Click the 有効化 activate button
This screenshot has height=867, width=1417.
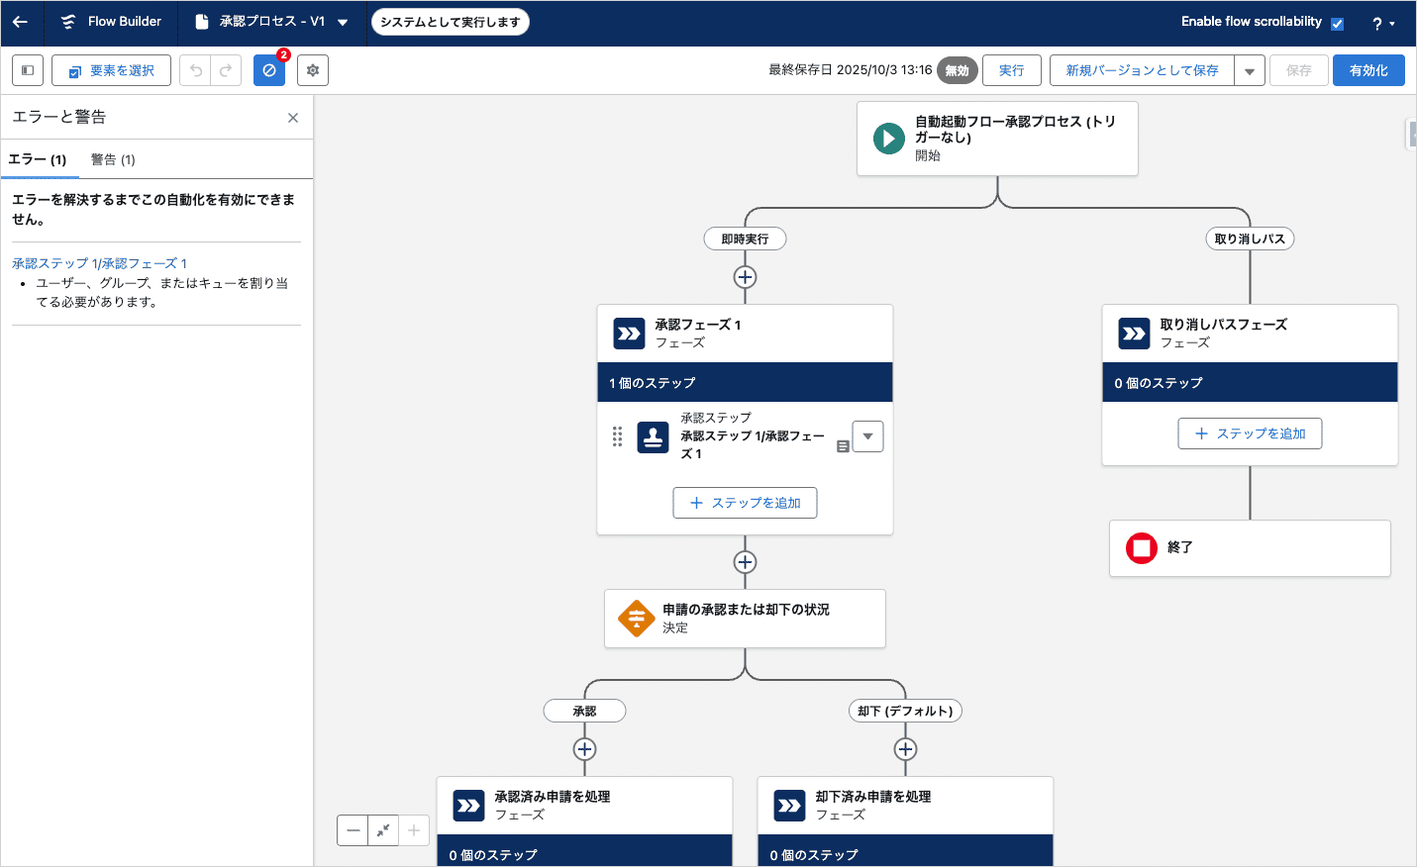(1368, 70)
